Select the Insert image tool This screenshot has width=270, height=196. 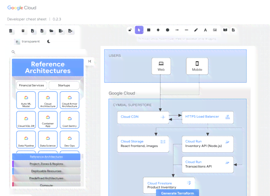coord(215,30)
